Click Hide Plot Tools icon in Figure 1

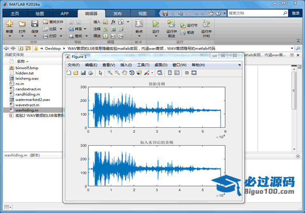click(187, 73)
